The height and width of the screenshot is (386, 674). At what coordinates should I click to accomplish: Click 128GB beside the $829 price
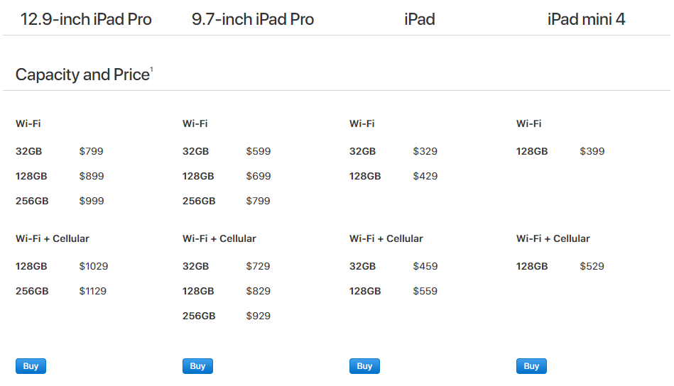198,291
